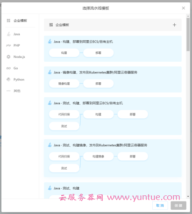
Task: Click the Node.js hexagon icon in sidebar
Action: (x=8, y=57)
